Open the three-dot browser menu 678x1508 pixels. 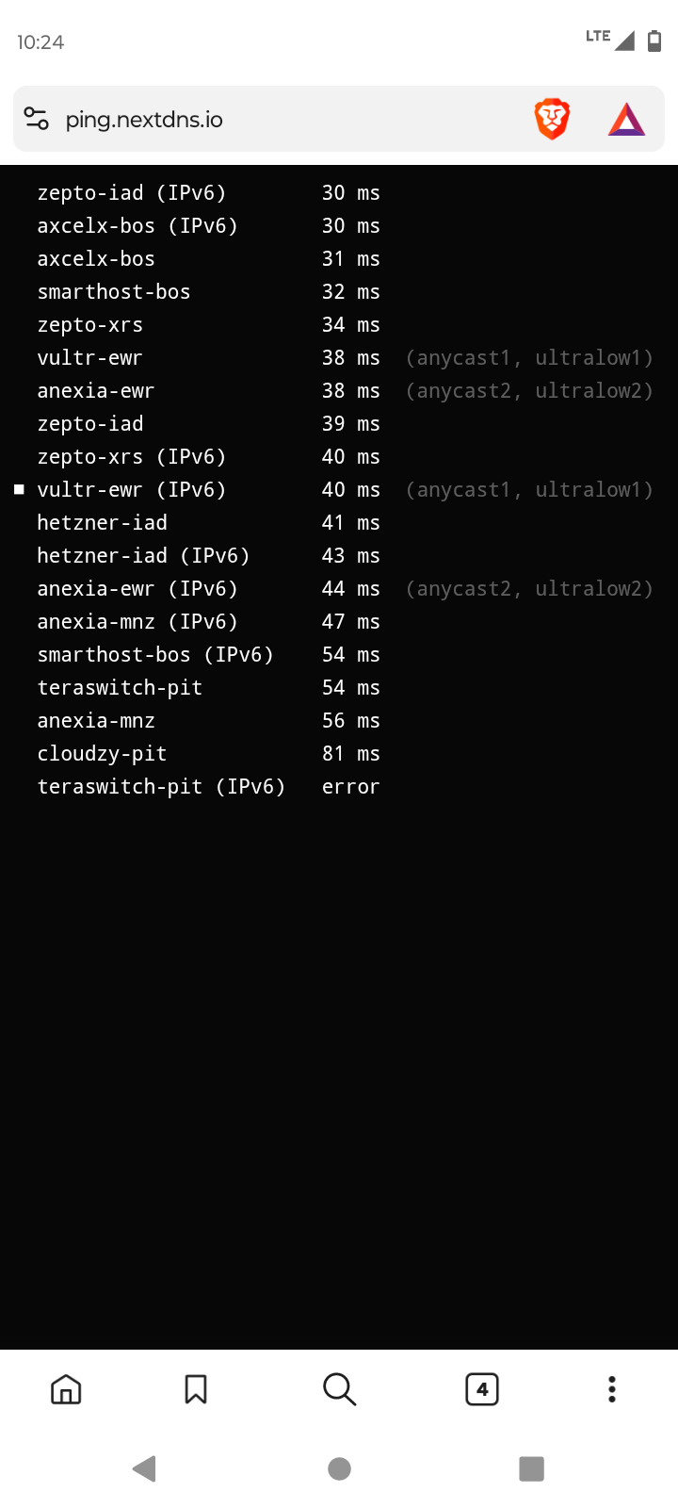612,1389
